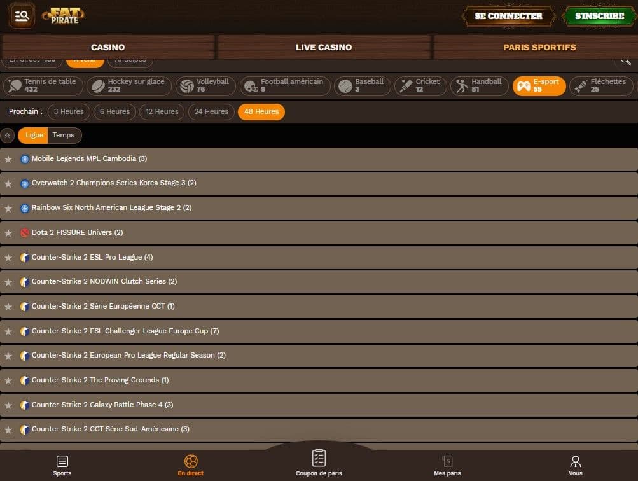Select the Volleyball sport filter
This screenshot has width=638, height=481.
tap(205, 86)
